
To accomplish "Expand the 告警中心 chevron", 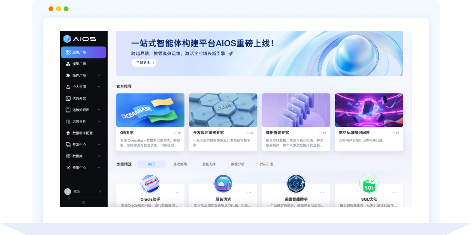I will click(100, 168).
